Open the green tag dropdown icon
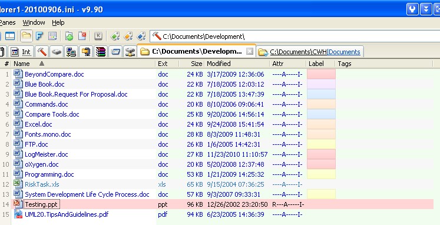The height and width of the screenshot is (225, 440). click(115, 36)
